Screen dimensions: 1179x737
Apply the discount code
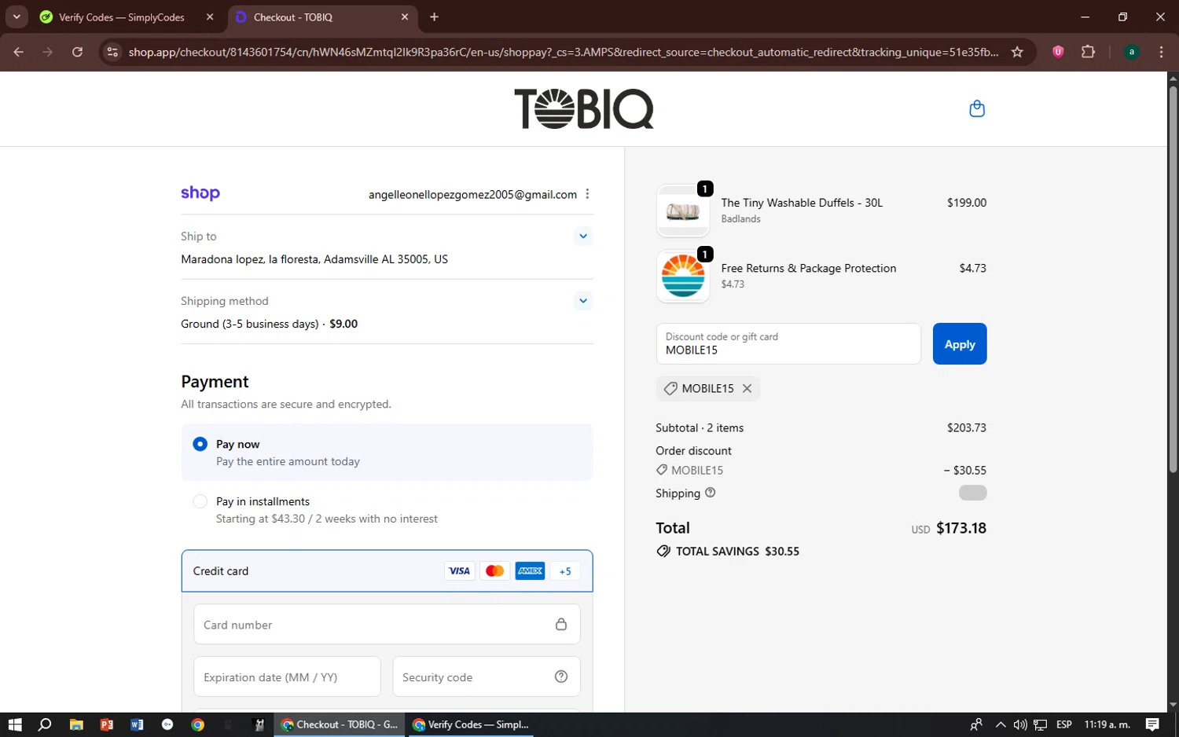pyautogui.click(x=960, y=343)
